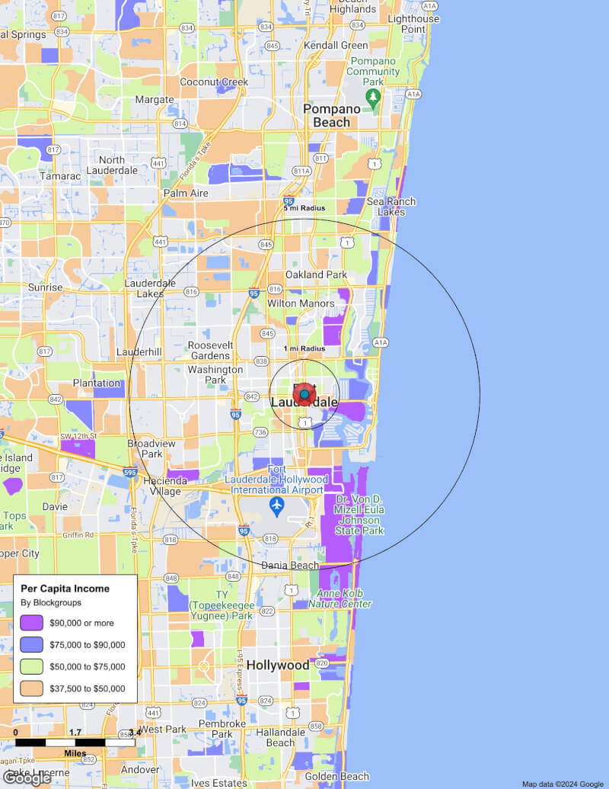Click the Miles scale bar

(x=75, y=742)
